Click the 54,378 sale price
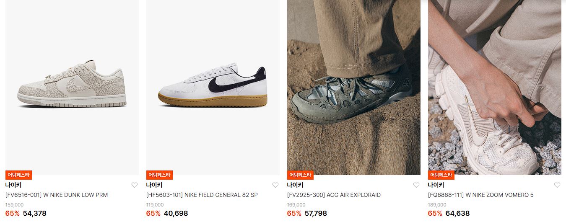The height and width of the screenshot is (222, 566). 35,214
